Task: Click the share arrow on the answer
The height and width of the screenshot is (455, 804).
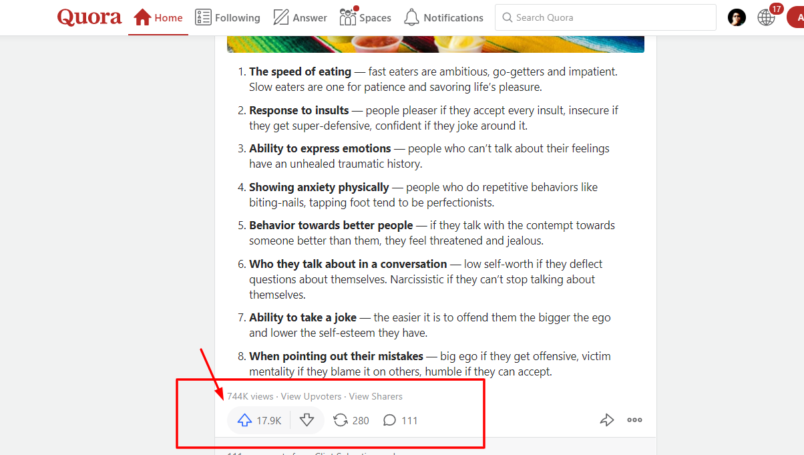Action: click(606, 420)
